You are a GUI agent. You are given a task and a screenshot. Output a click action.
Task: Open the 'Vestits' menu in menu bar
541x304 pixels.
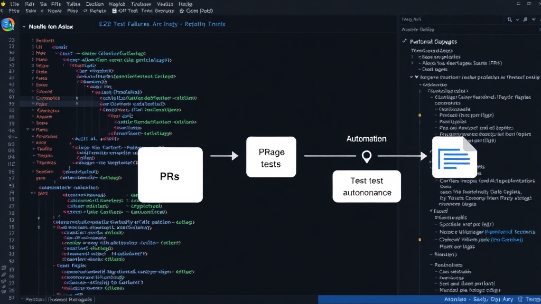pyautogui.click(x=165, y=4)
